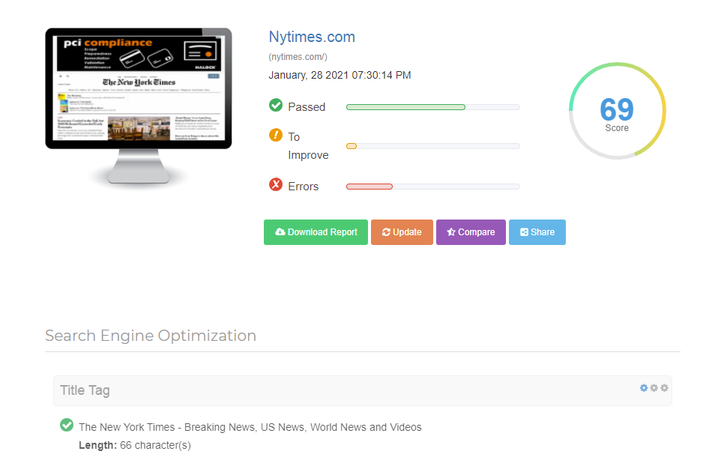Click the Errors label
This screenshot has width=712, height=466.
pos(304,187)
